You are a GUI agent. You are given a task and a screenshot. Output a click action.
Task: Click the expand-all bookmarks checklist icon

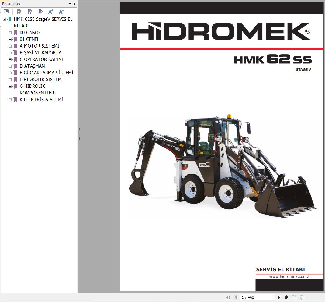[6, 12]
